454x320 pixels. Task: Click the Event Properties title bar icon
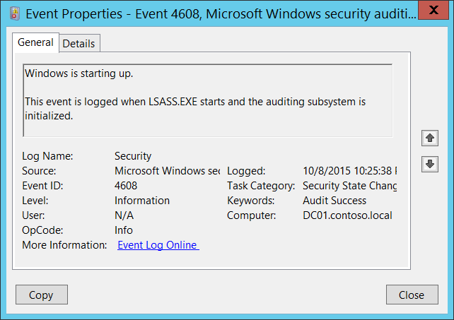pyautogui.click(x=13, y=13)
